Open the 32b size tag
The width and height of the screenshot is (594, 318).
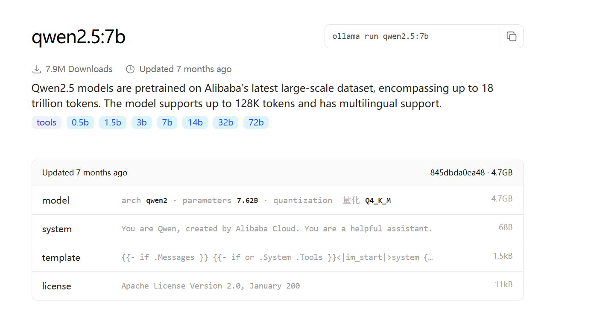click(x=225, y=123)
